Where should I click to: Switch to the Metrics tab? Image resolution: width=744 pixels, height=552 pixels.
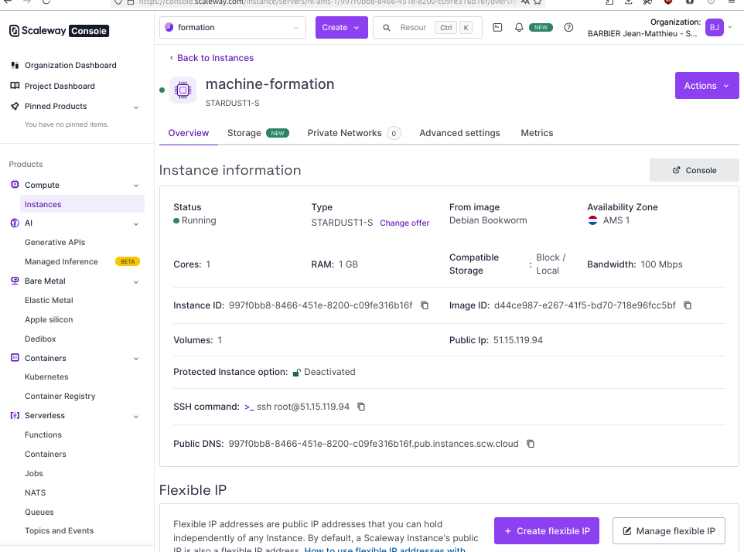coord(537,133)
